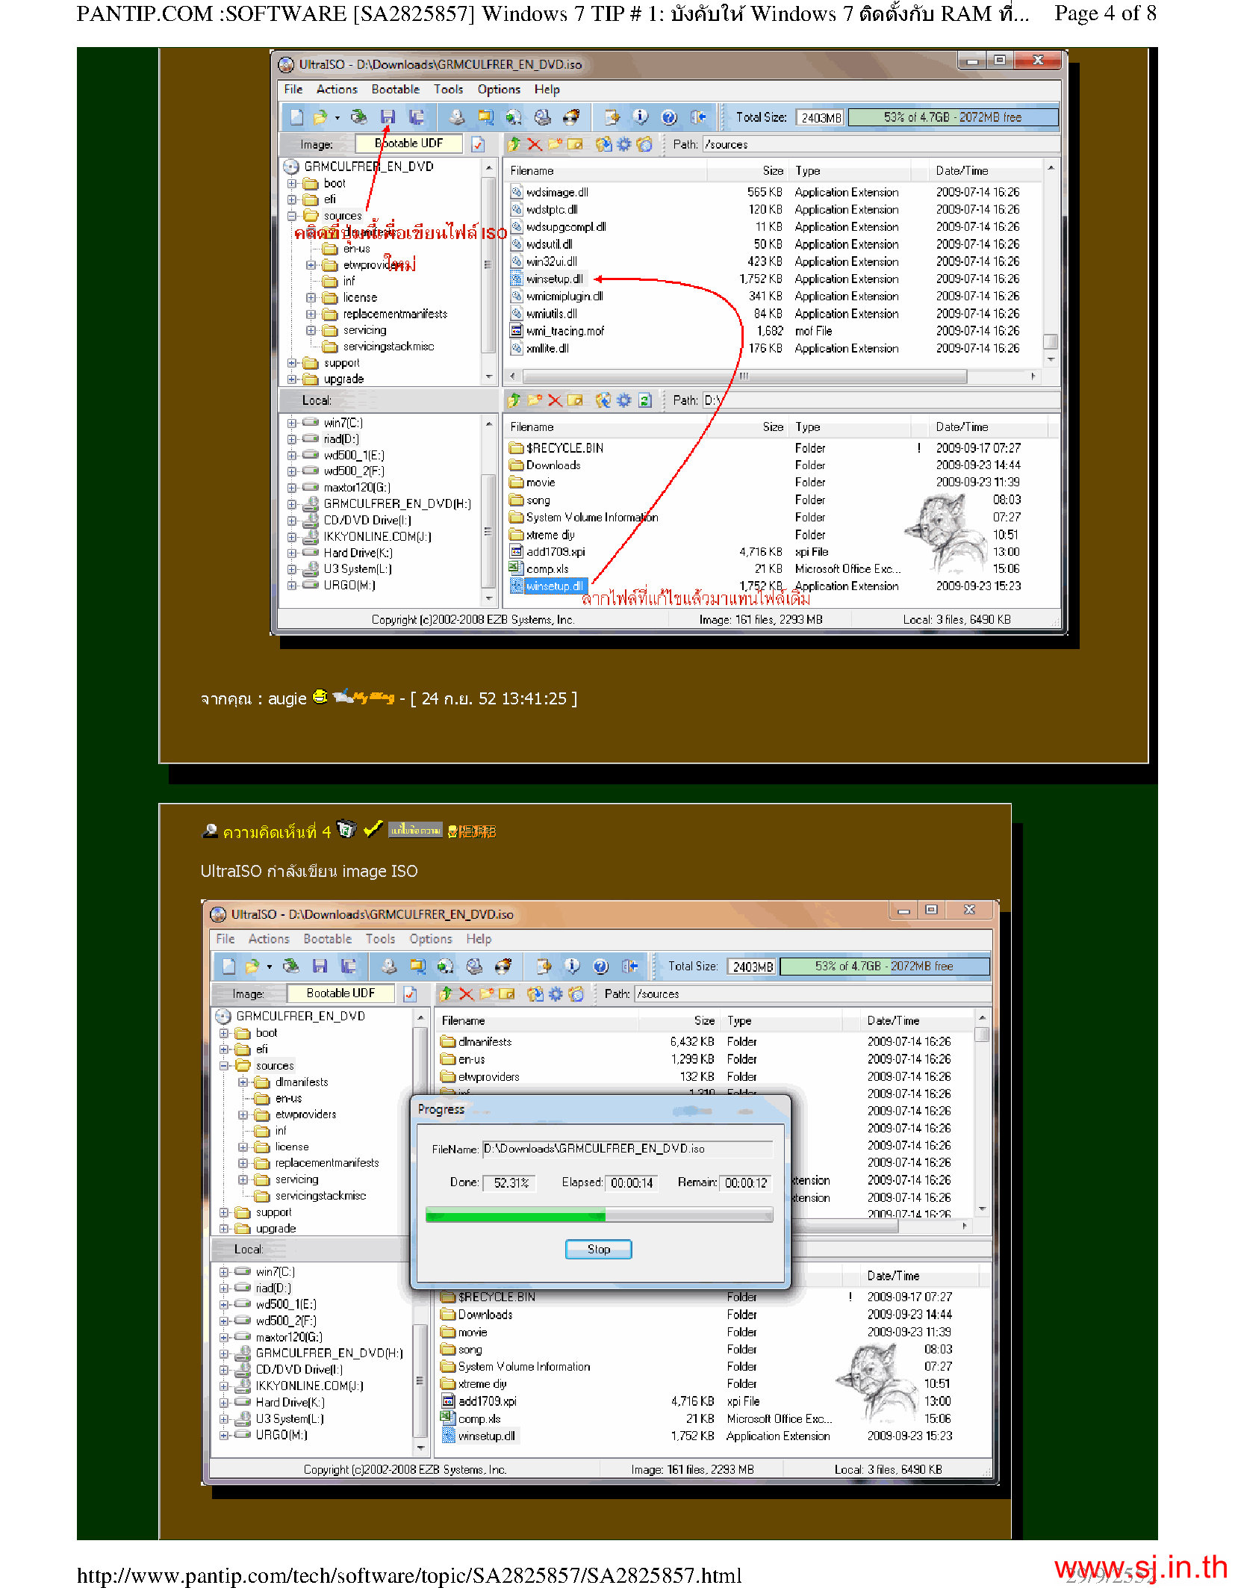Open Help menu in upper UltraISO window
1235x1588 pixels.
point(547,90)
